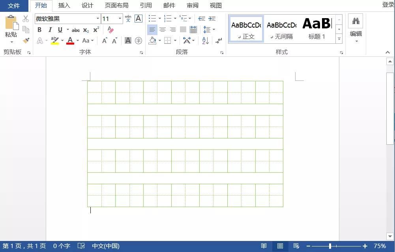Select the Format Painter tool
This screenshot has width=395, height=252.
point(25,40)
